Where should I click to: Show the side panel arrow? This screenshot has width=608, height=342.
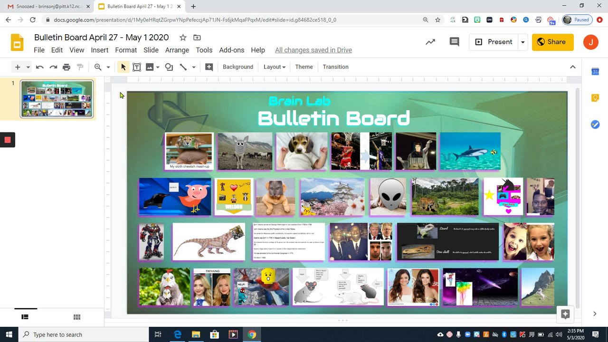(595, 314)
